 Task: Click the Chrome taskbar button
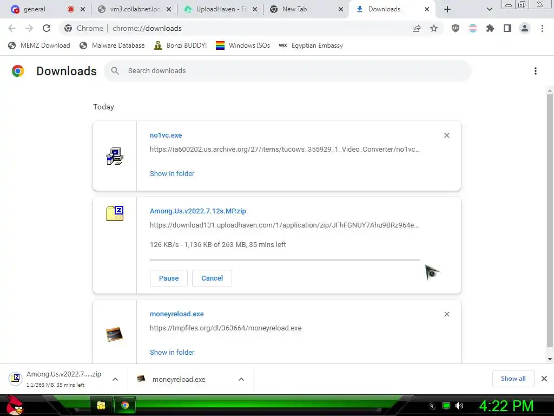tap(125, 405)
